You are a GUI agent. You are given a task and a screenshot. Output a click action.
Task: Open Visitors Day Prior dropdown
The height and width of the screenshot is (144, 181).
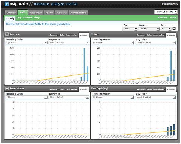(x=156, y=43)
